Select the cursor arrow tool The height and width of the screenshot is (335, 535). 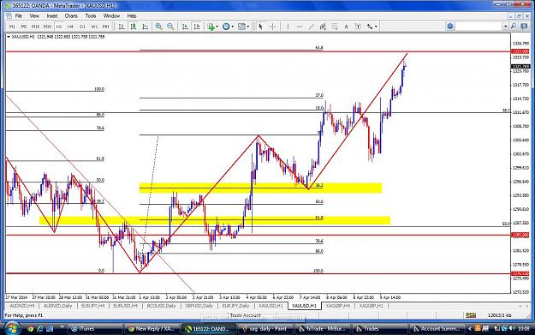tap(261, 27)
